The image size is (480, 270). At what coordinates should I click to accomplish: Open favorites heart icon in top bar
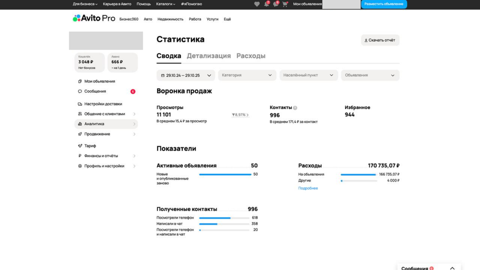[x=257, y=4]
